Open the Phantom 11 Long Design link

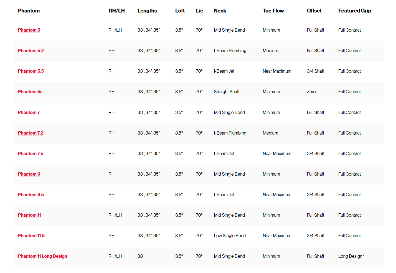42,256
